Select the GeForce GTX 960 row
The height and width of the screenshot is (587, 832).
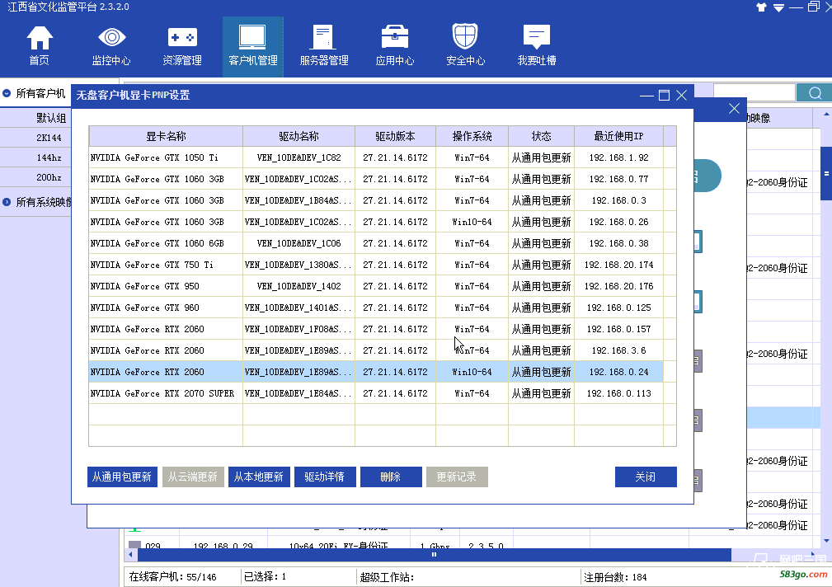pos(376,308)
